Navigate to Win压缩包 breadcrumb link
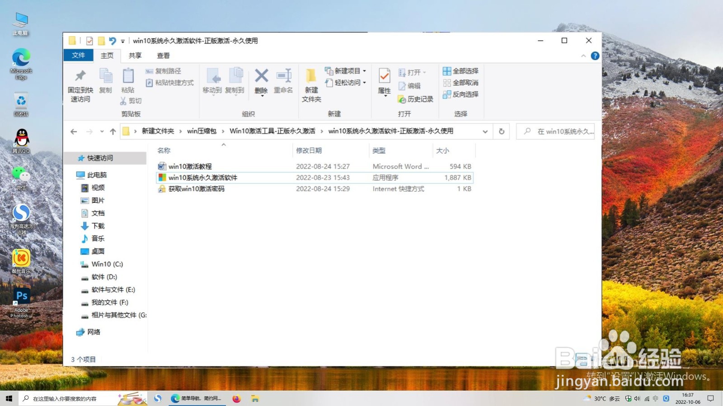723x406 pixels. (x=201, y=131)
